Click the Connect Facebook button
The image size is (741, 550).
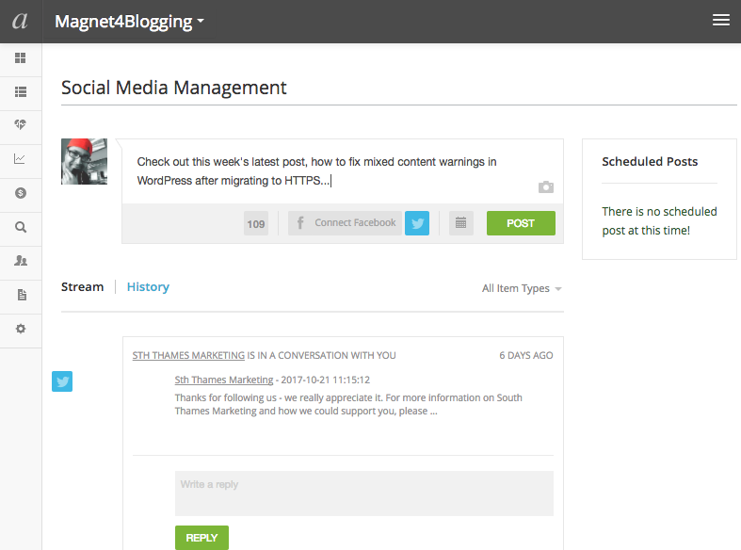[345, 223]
